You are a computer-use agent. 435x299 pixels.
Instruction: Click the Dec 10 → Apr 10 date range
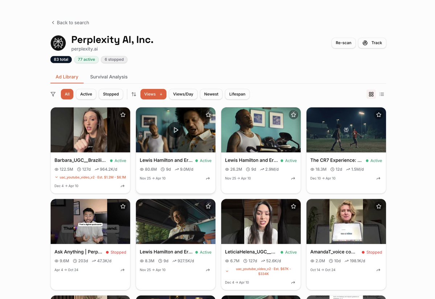[323, 178]
